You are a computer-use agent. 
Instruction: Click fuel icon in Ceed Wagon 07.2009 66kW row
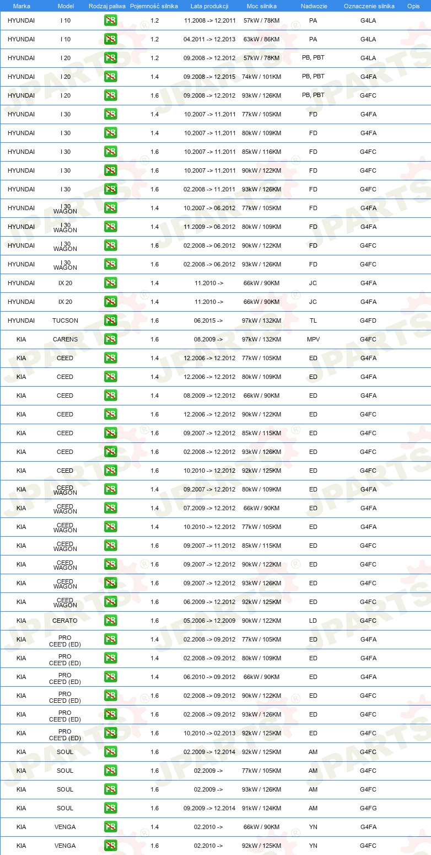click(x=110, y=508)
